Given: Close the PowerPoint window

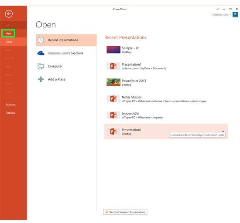Looking at the screenshot, I should tap(237, 9).
